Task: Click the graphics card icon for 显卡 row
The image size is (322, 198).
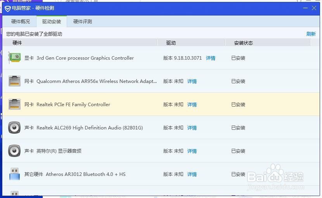Action: [14, 58]
